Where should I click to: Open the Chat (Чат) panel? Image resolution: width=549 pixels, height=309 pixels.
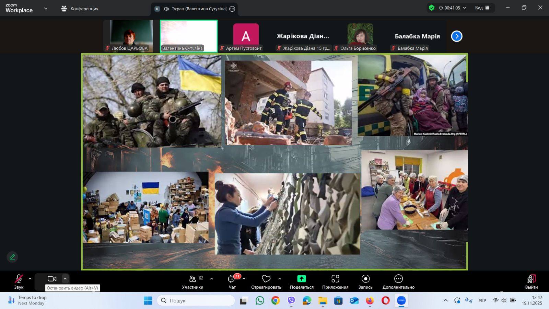(232, 279)
